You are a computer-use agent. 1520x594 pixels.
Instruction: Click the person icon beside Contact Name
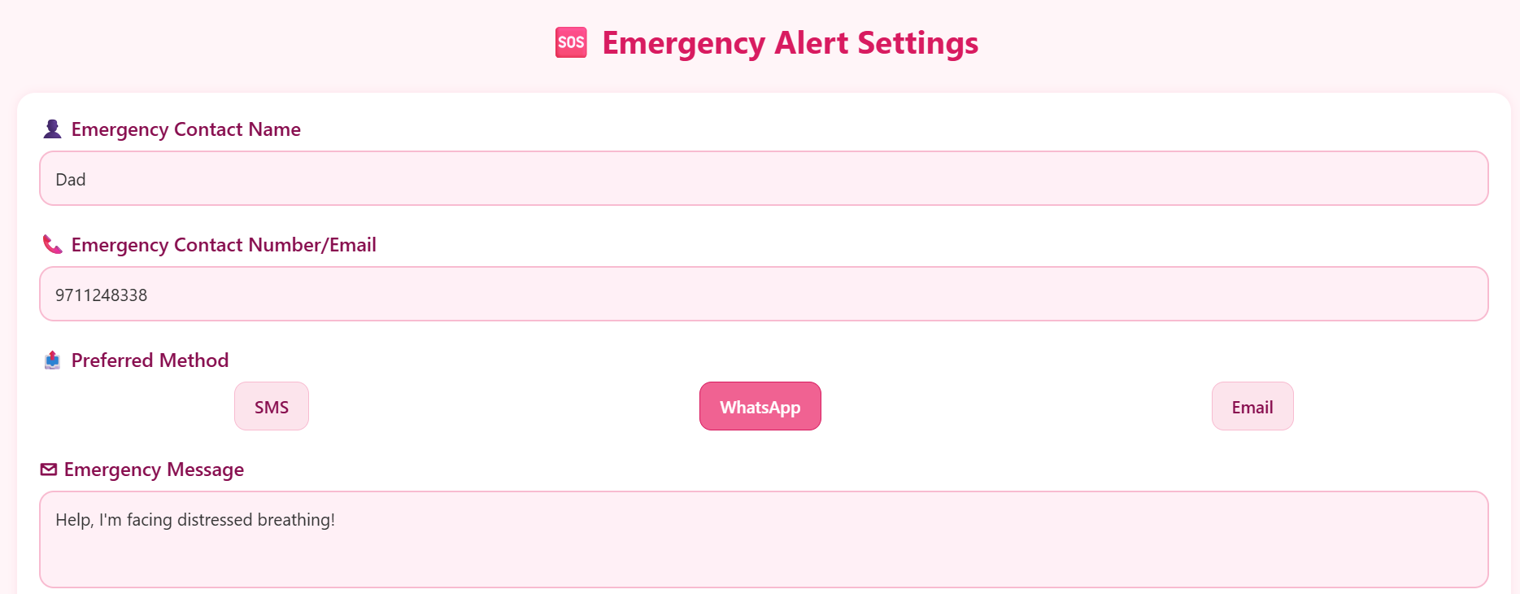tap(52, 129)
